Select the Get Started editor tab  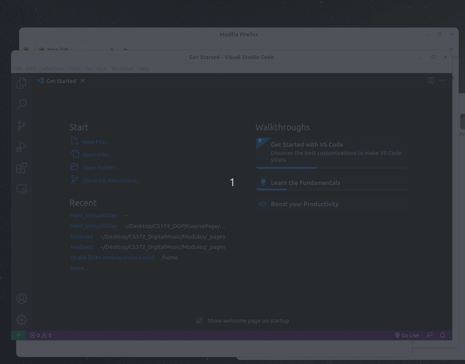(61, 81)
